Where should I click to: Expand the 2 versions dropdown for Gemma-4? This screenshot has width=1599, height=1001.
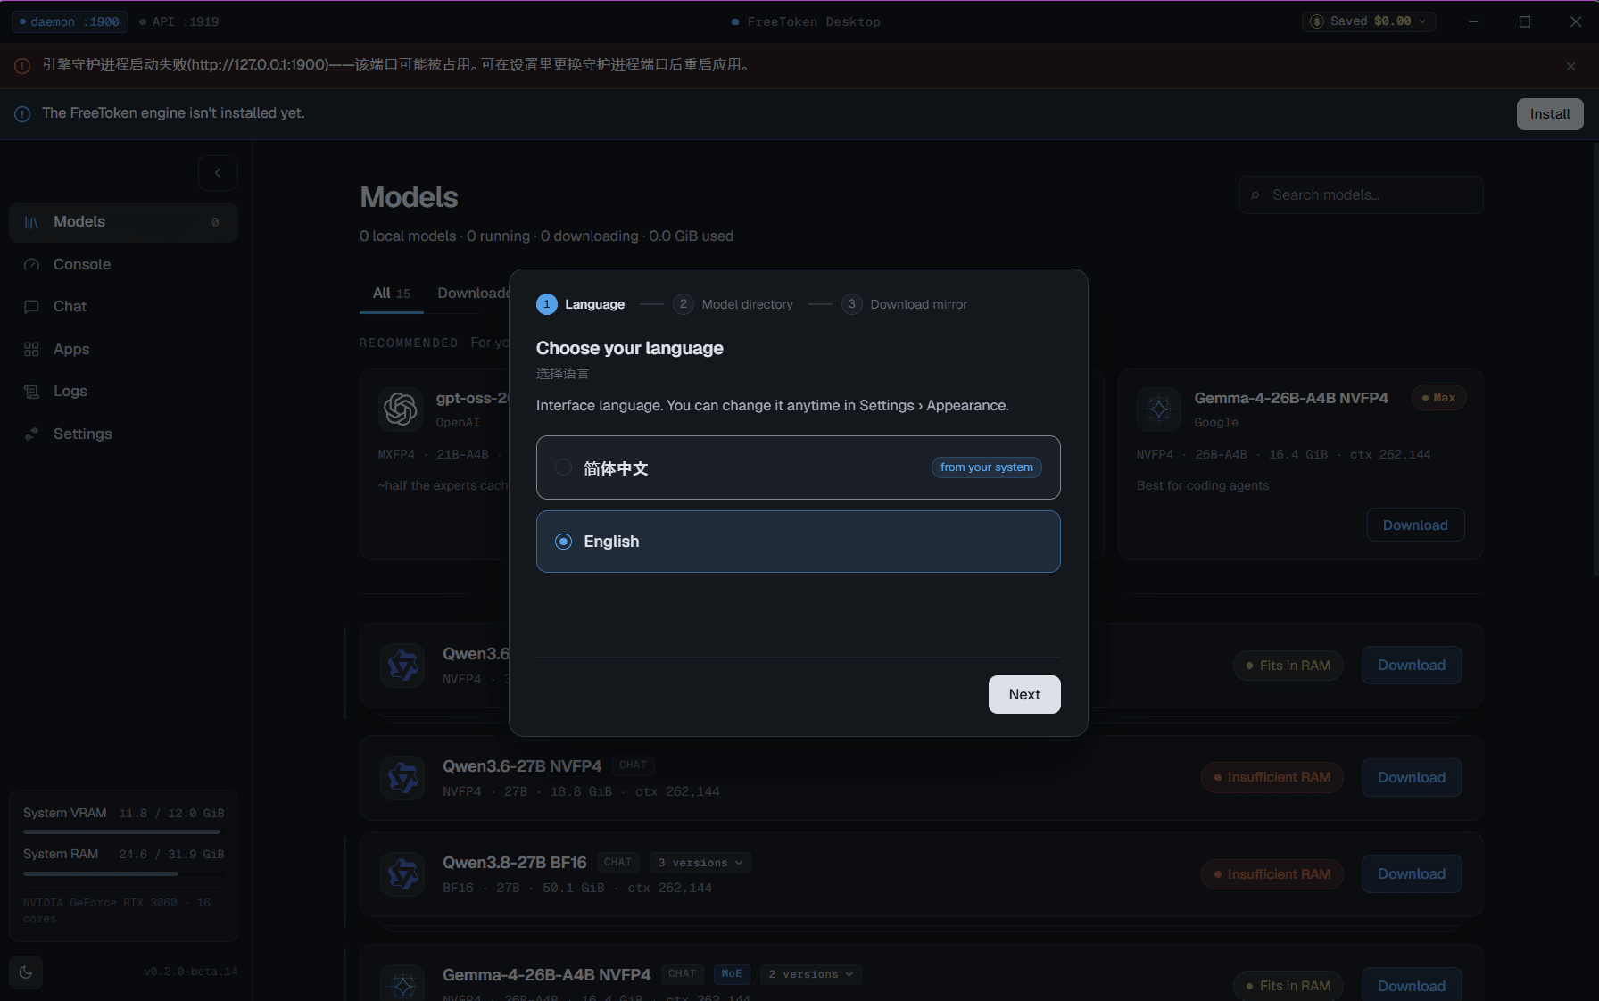pyautogui.click(x=811, y=974)
